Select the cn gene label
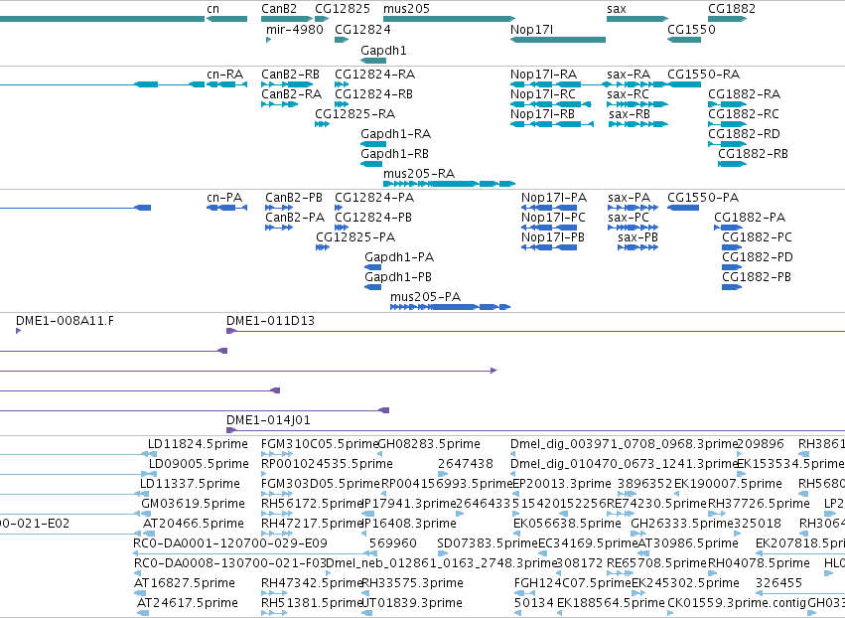This screenshot has height=618, width=845. click(x=212, y=9)
